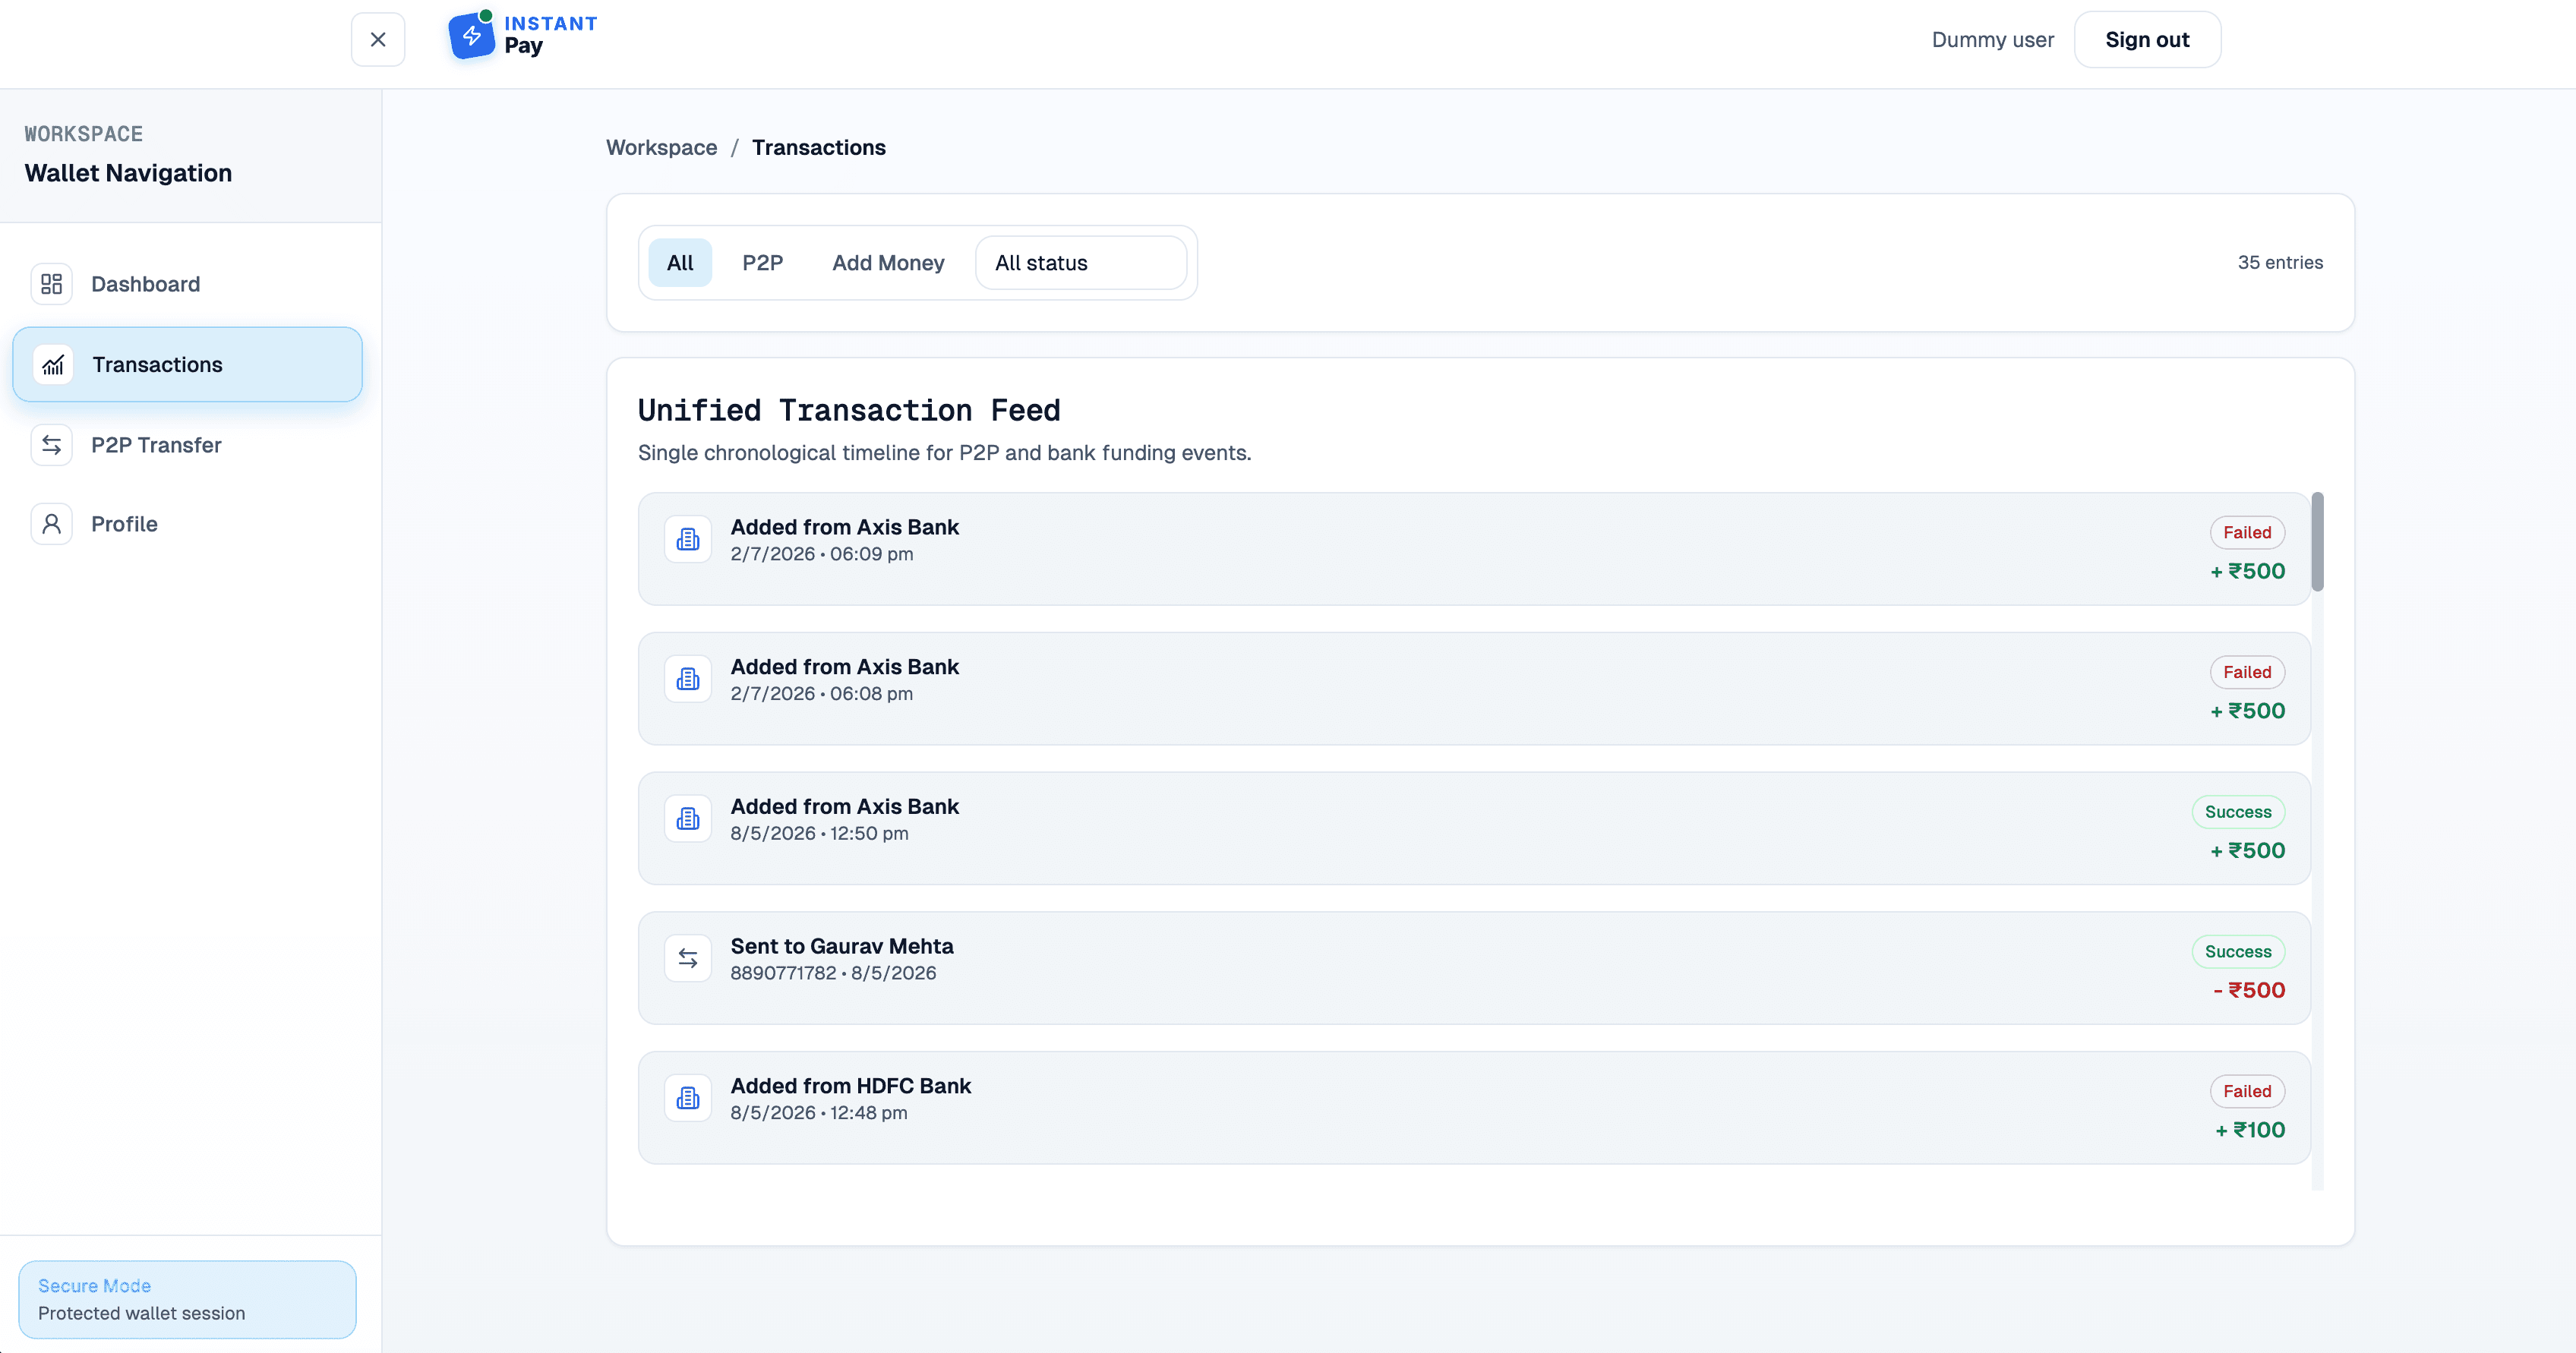The image size is (2576, 1353).
Task: Click transfer icon of Sent to Gaurav Mehta
Action: [x=688, y=959]
